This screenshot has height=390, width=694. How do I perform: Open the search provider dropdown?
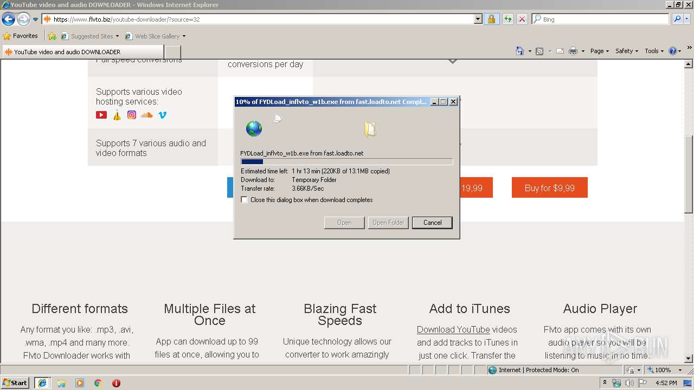[x=687, y=19]
